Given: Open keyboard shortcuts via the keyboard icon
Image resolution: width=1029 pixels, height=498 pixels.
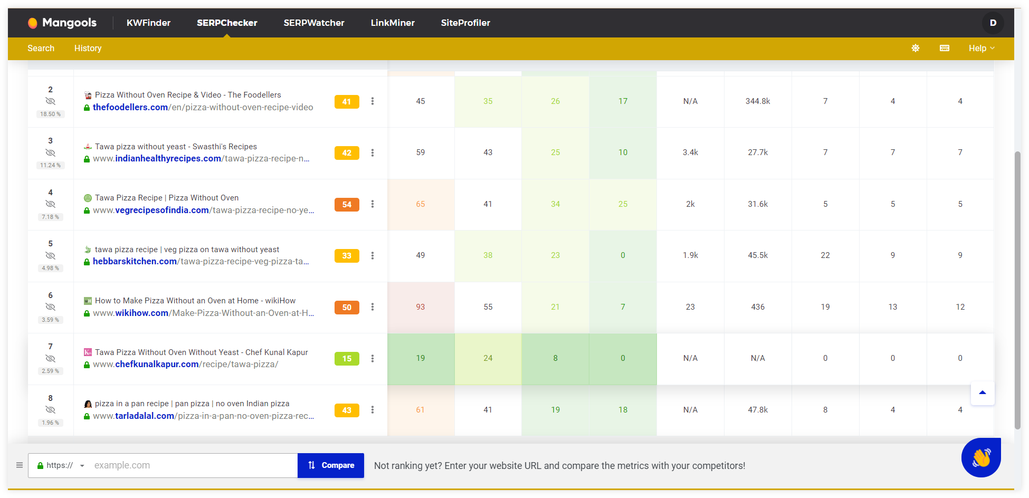Looking at the screenshot, I should (x=944, y=48).
